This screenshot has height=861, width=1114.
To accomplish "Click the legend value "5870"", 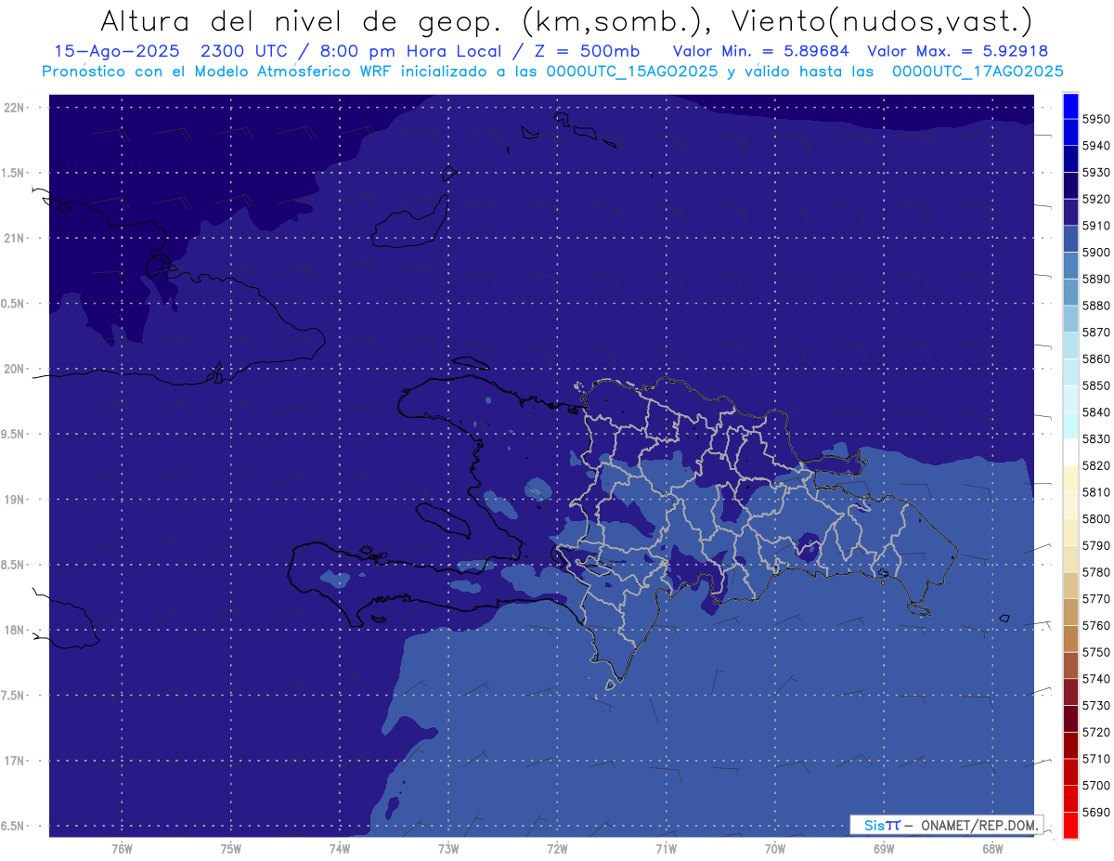I will (x=1095, y=333).
